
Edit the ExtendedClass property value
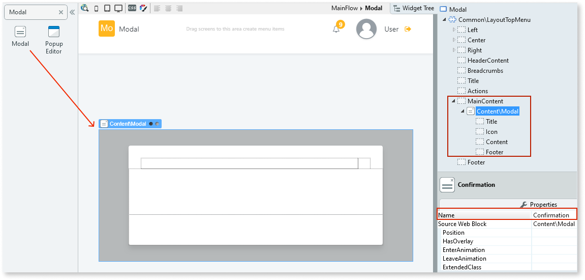554,267
